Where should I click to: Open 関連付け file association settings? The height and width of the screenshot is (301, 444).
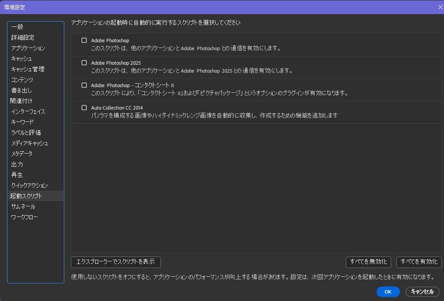pyautogui.click(x=36, y=101)
